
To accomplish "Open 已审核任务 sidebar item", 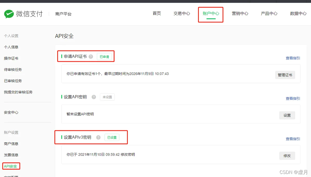I will tap(13, 81).
